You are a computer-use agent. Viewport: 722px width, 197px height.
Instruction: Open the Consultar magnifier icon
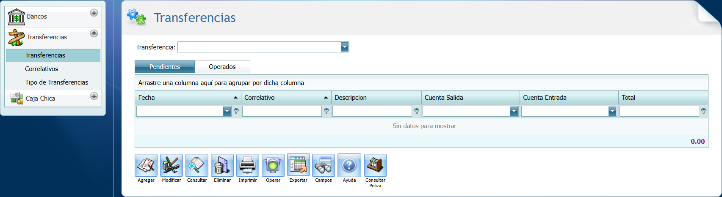click(x=197, y=165)
